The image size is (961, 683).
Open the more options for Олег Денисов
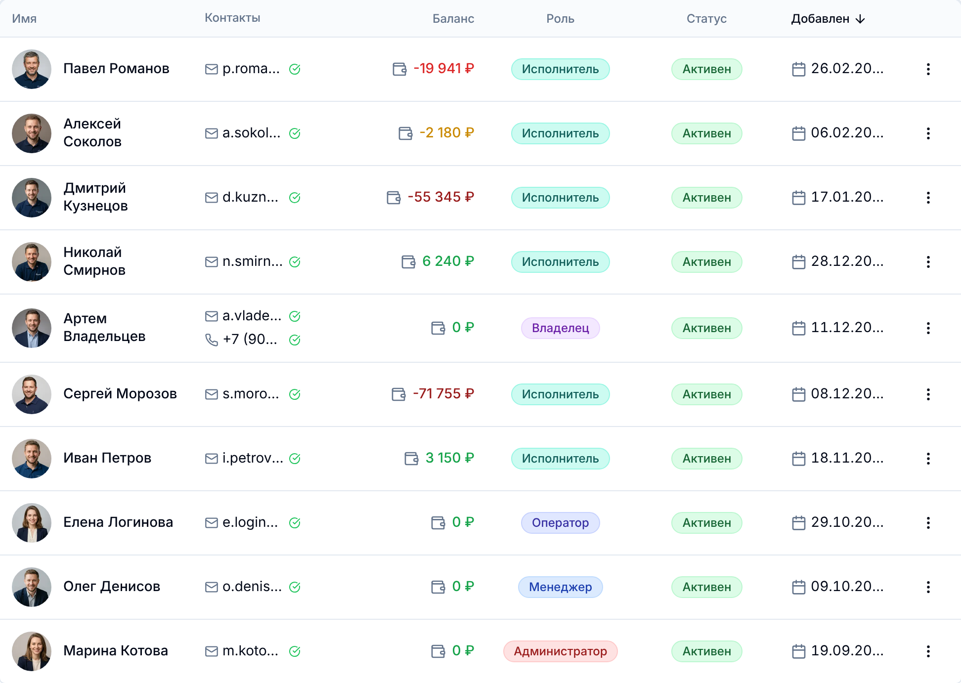pos(928,587)
